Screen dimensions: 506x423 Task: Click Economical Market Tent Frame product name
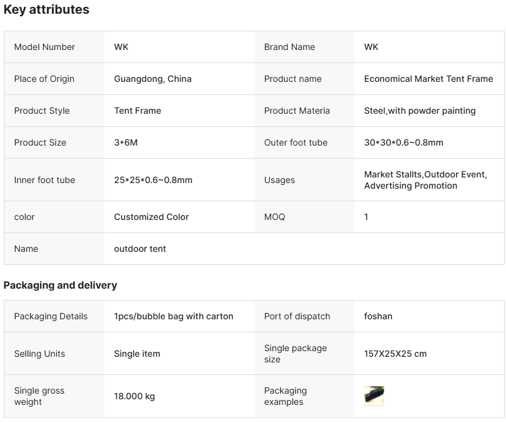(x=429, y=79)
